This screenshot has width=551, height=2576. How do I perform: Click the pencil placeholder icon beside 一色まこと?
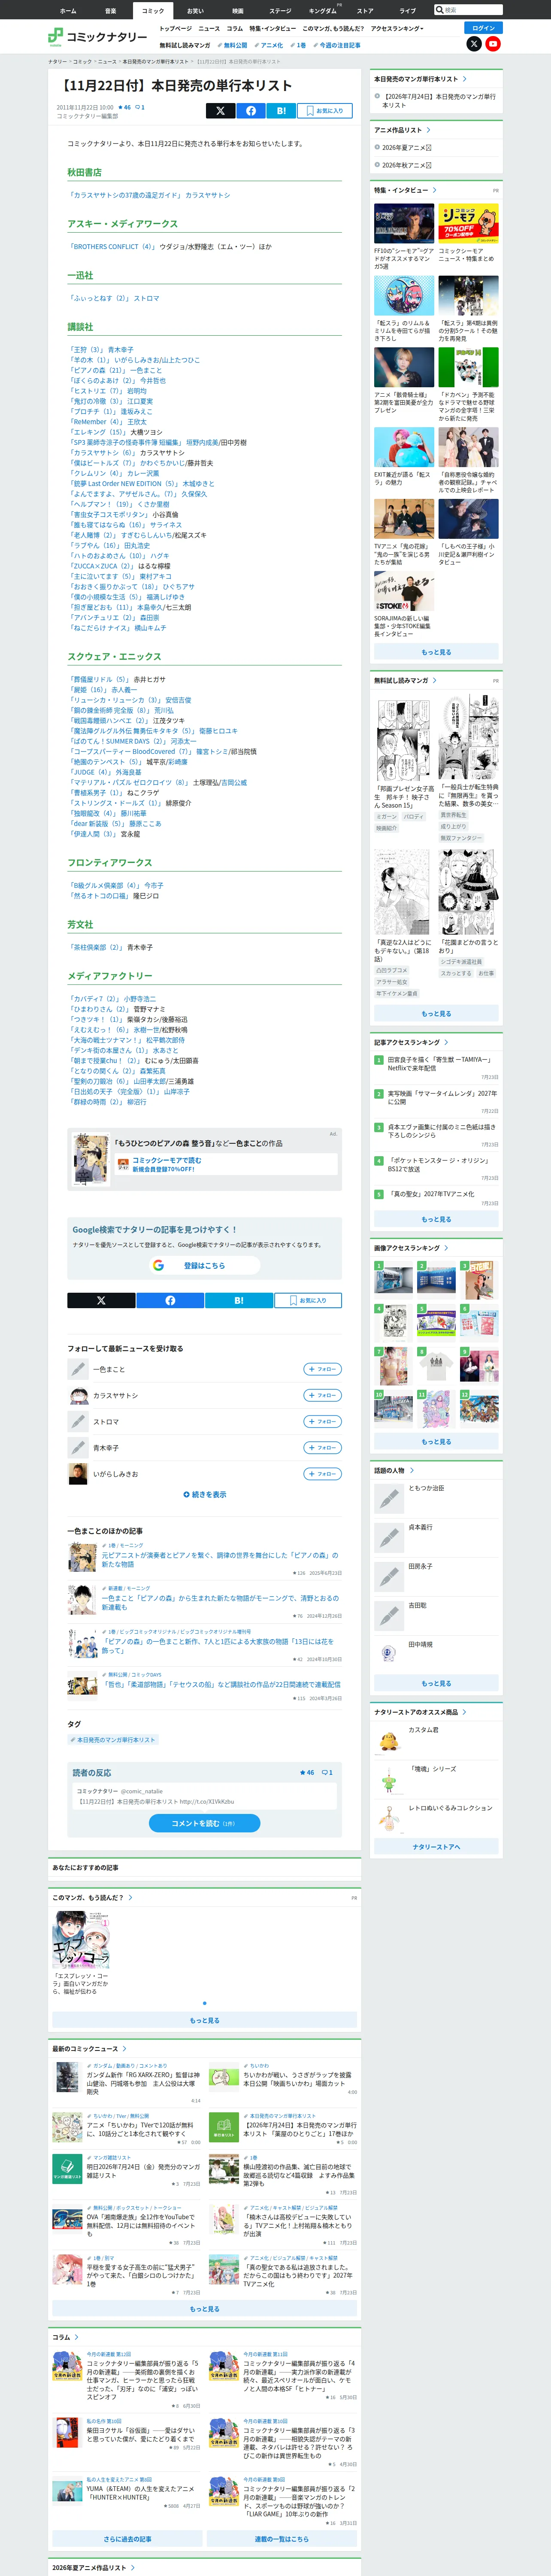click(x=78, y=1369)
